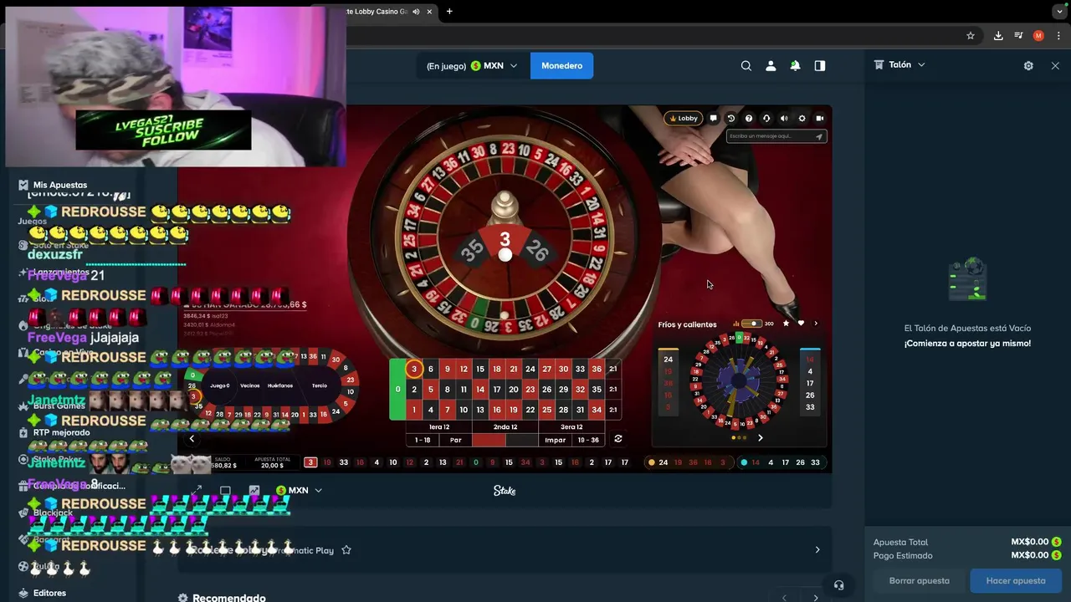Open Chrome tab search dropdown
1071x602 pixels.
(1059, 12)
